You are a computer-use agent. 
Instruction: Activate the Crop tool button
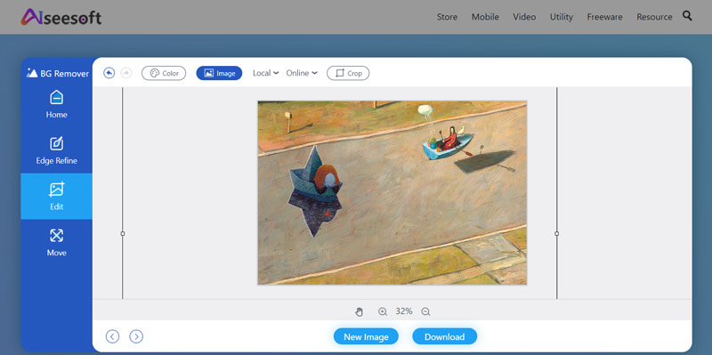point(348,73)
